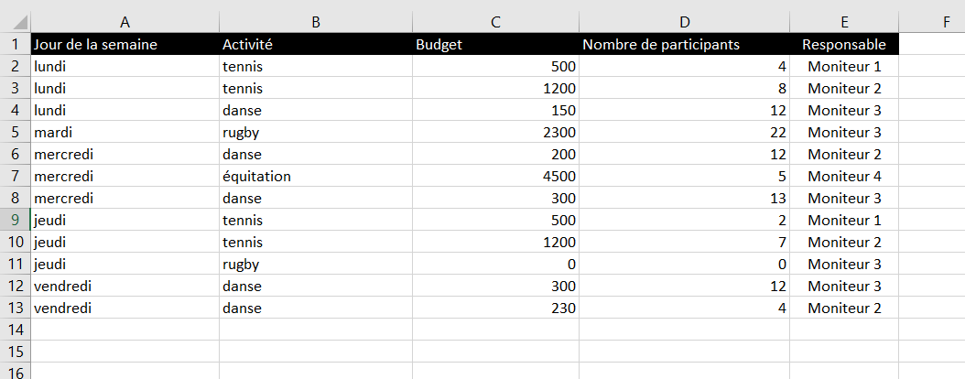Click the participants cell showing 13
The width and height of the screenshot is (965, 379).
684,198
